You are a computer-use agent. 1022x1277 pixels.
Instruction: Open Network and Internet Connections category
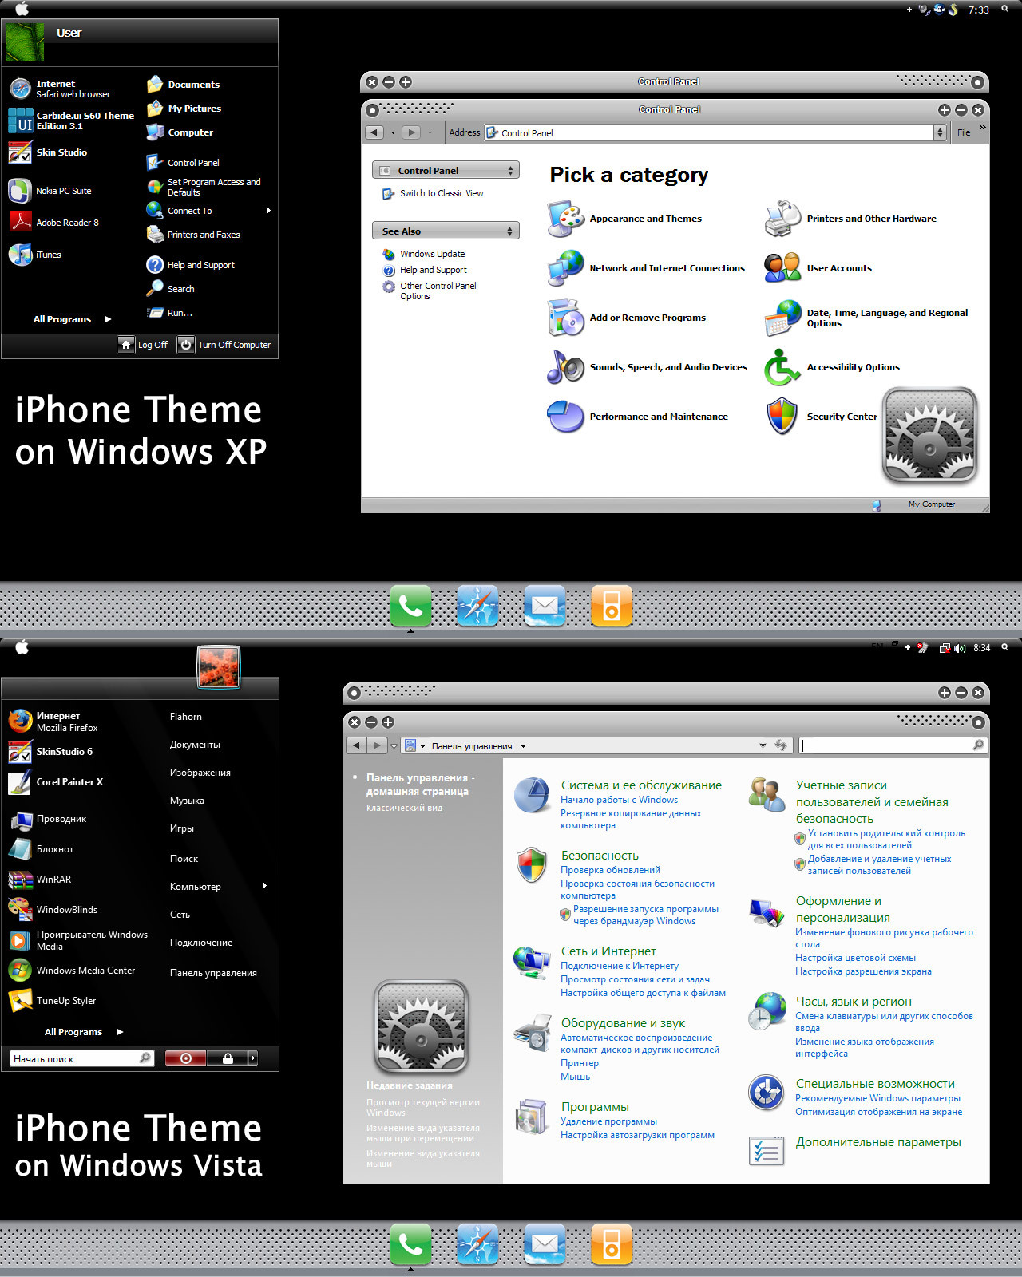pos(646,268)
